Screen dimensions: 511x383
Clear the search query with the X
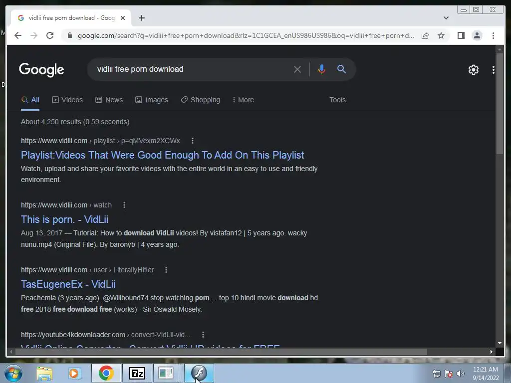pyautogui.click(x=297, y=69)
